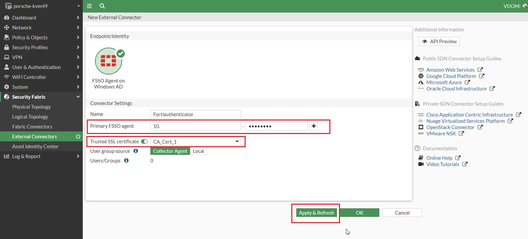Collapse the Security Fabric chevron

78,97
